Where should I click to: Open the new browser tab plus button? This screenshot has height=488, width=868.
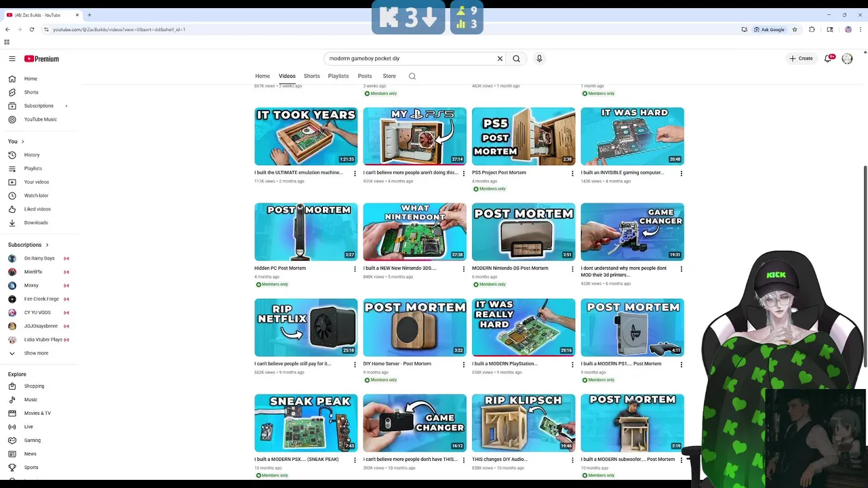tap(89, 15)
